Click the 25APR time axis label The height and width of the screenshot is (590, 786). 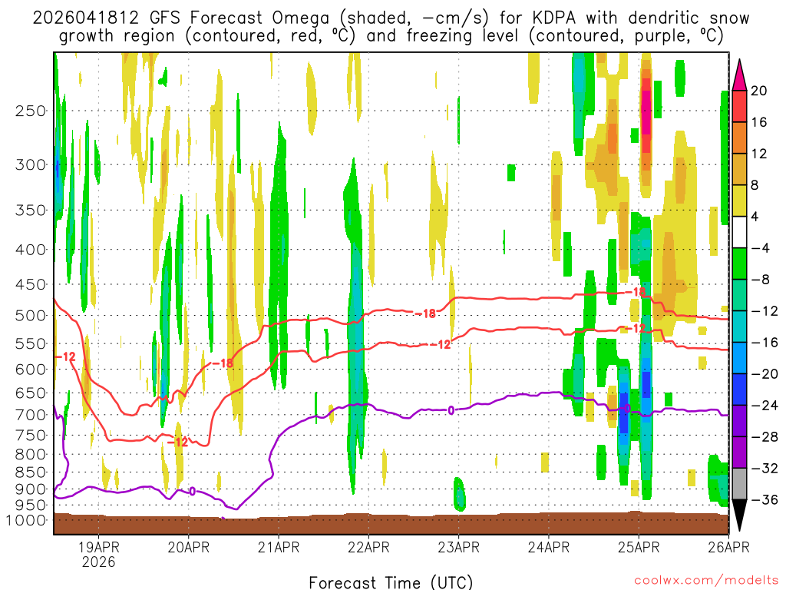point(639,547)
